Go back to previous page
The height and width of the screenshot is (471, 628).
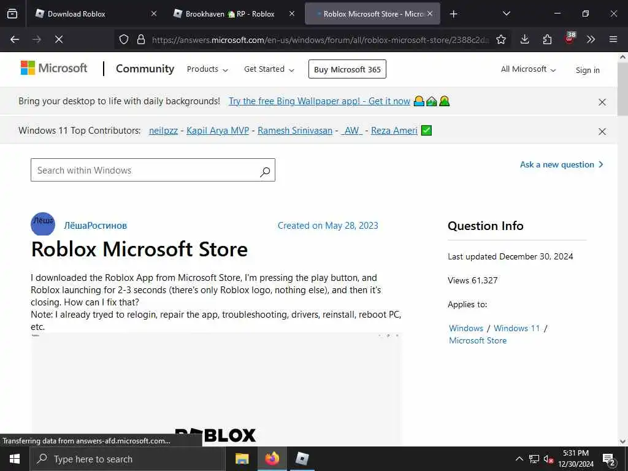(x=15, y=39)
